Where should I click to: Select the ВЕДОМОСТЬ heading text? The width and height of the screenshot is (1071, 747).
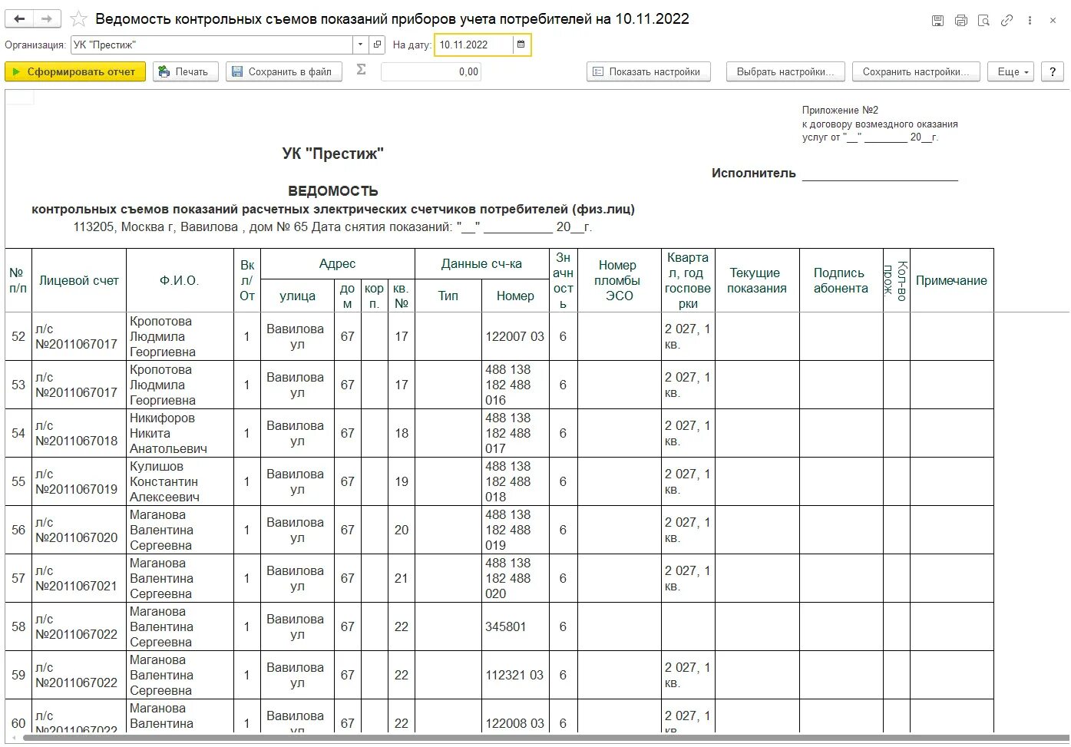(332, 191)
